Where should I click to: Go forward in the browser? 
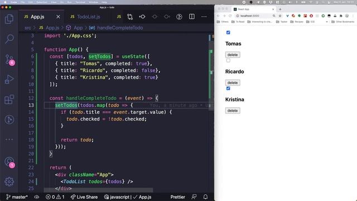click(224, 16)
